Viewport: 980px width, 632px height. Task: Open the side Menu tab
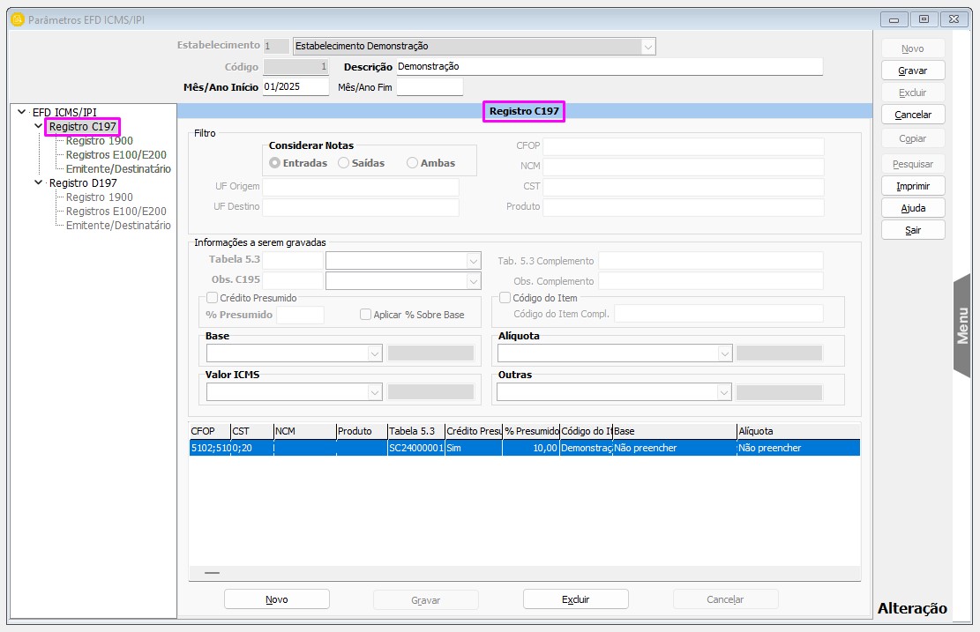962,325
